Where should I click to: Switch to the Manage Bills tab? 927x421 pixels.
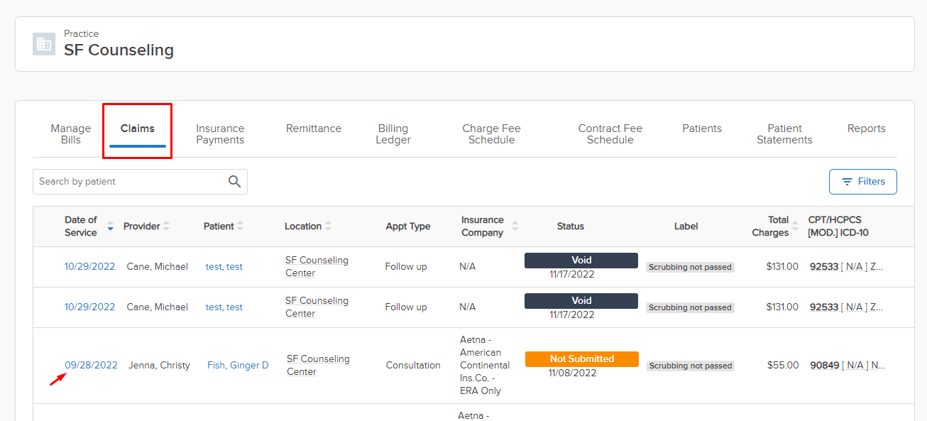71,134
